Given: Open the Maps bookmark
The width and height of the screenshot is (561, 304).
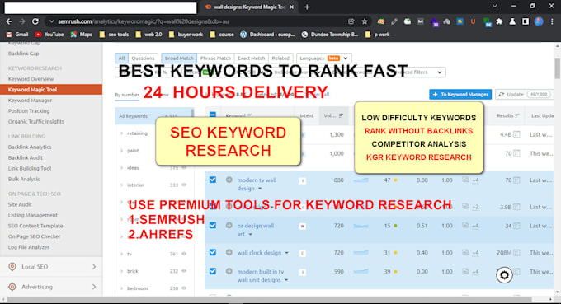Looking at the screenshot, I should (81, 35).
